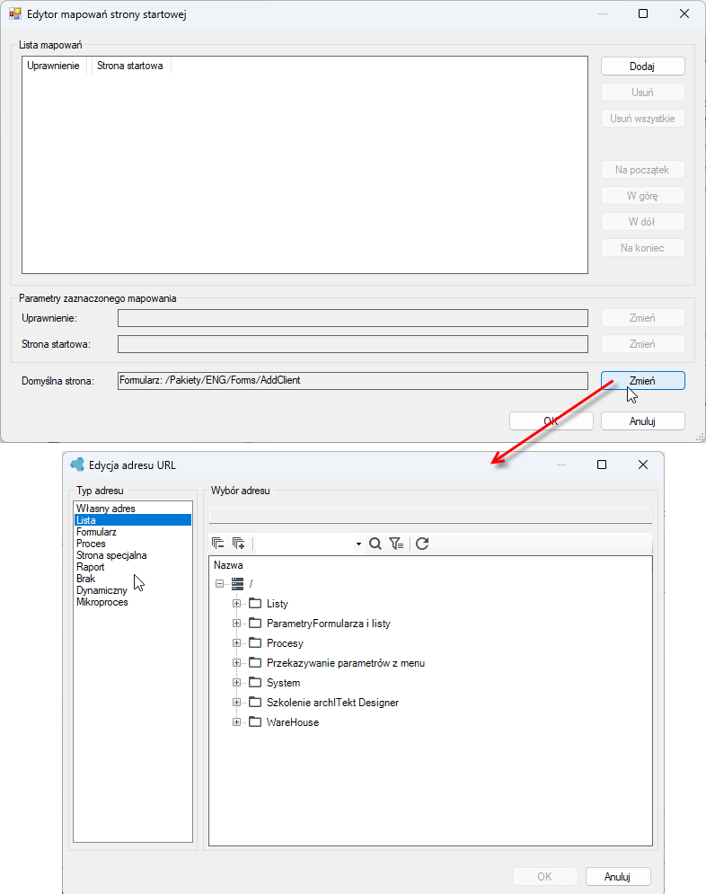
Task: Click the magnifier search icon
Action: point(375,544)
